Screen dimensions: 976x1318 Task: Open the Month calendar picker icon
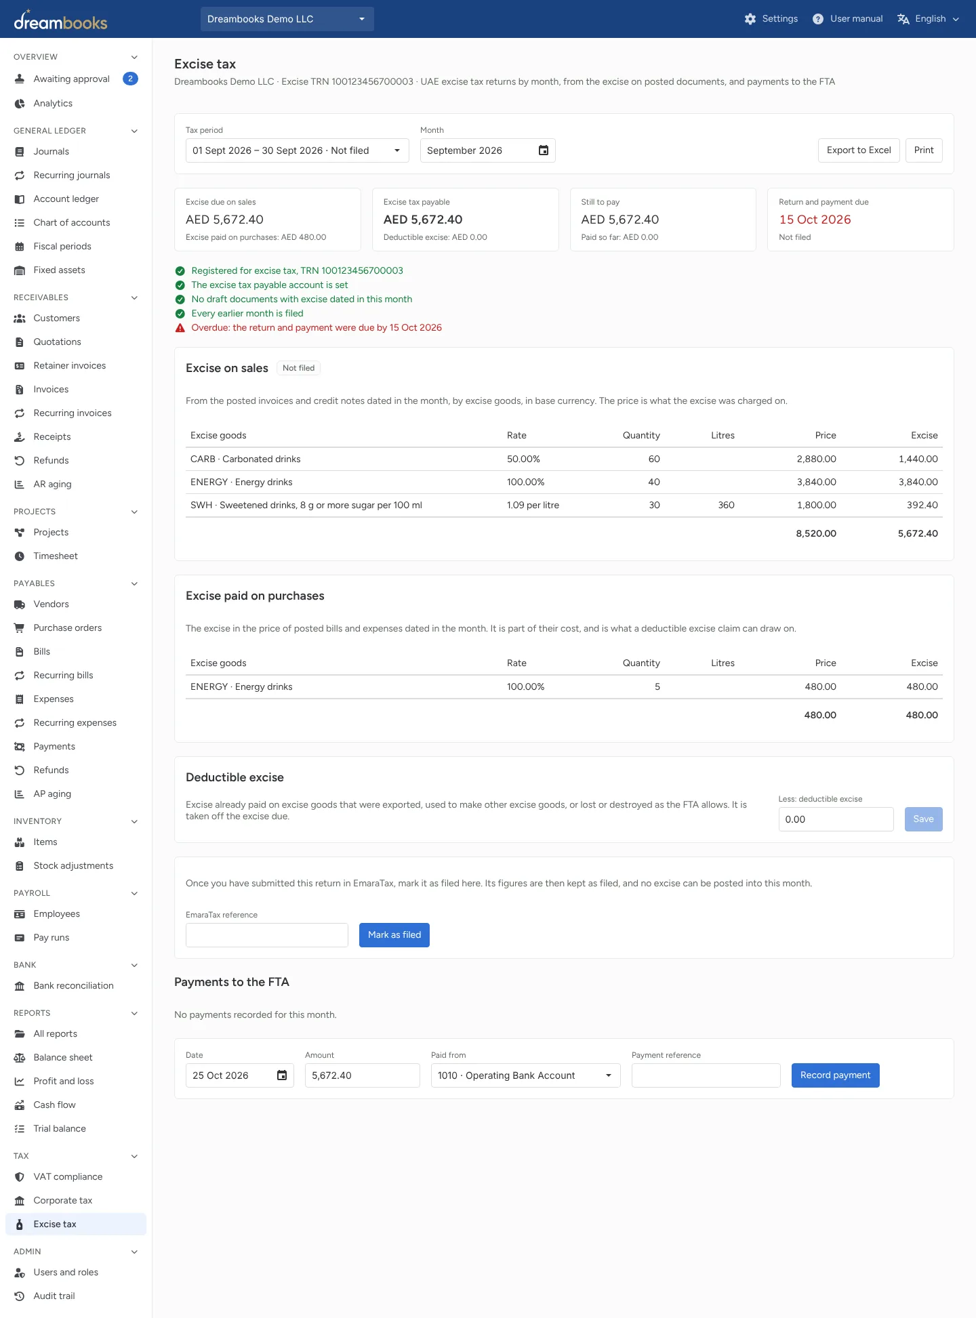tap(544, 150)
